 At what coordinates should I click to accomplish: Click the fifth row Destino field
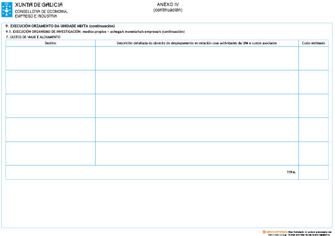pyautogui.click(x=50, y=153)
